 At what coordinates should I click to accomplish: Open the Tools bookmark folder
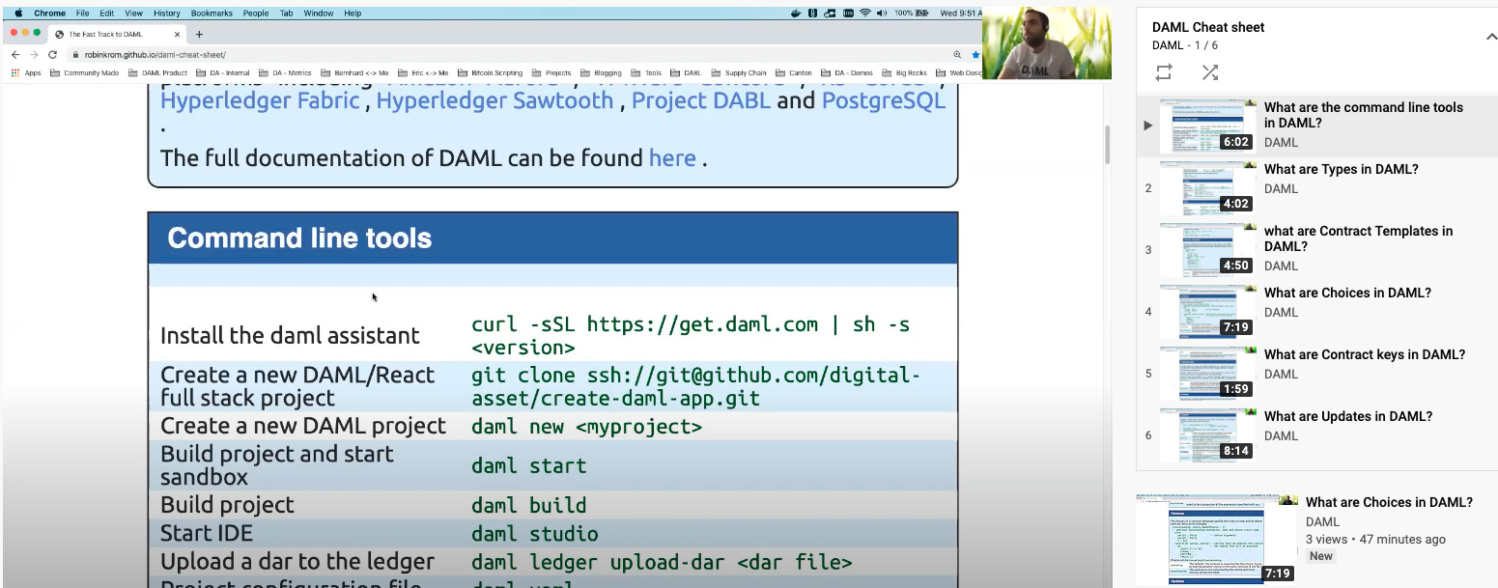647,72
